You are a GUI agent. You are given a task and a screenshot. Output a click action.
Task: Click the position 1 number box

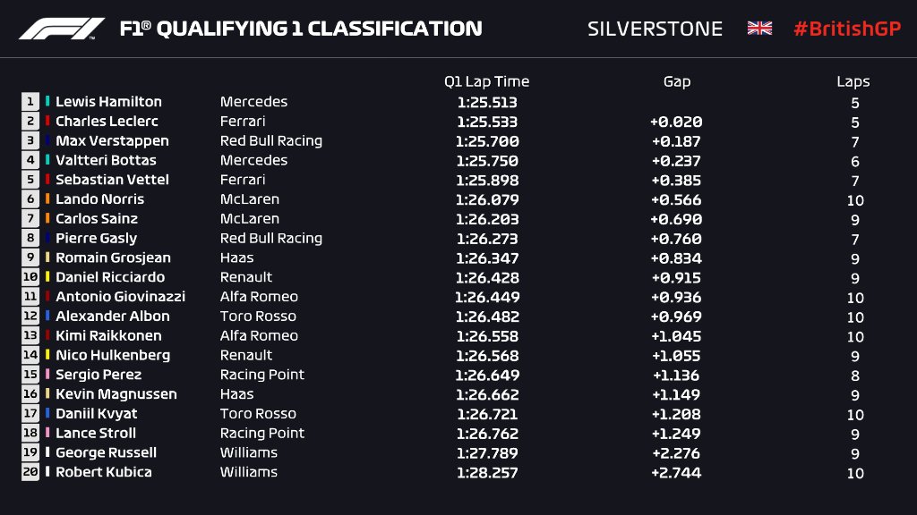point(30,102)
